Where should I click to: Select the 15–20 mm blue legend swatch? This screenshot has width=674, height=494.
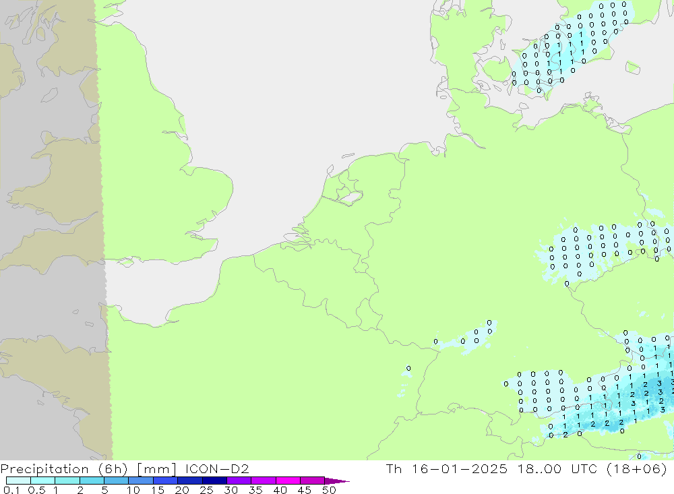coord(166,481)
